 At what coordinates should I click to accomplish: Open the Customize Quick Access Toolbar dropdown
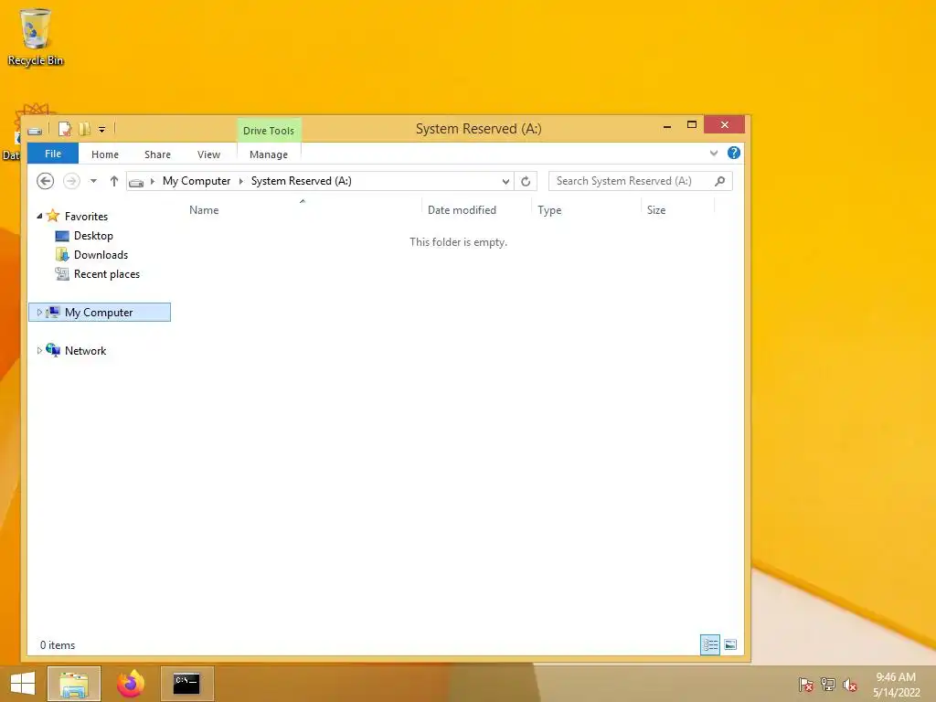tap(102, 130)
